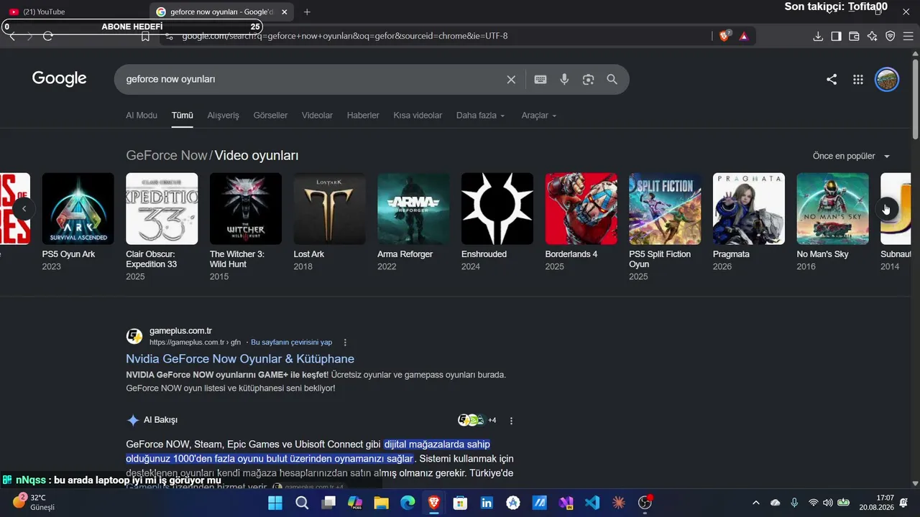Open the gameplus.com.tr site name
920x517 pixels.
[x=180, y=331]
